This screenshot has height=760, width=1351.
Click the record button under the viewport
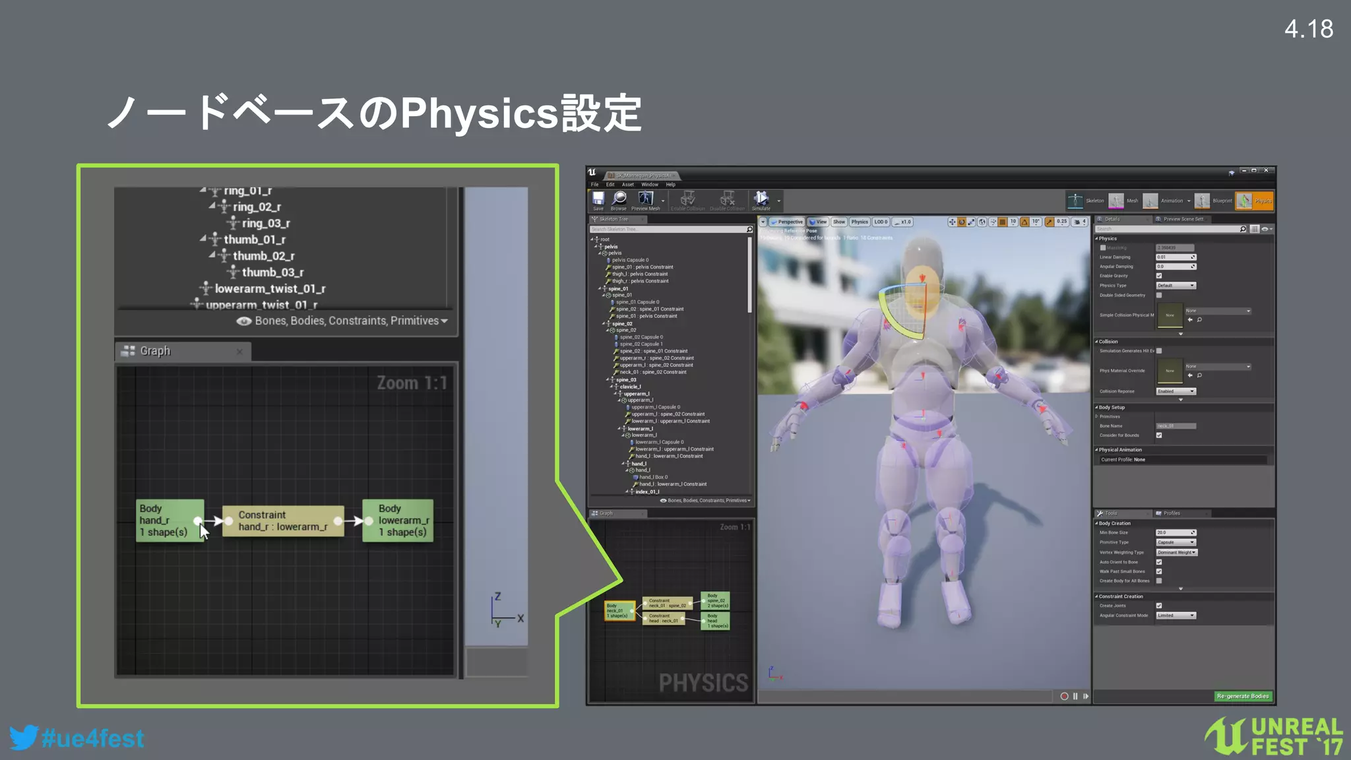[x=1064, y=696]
